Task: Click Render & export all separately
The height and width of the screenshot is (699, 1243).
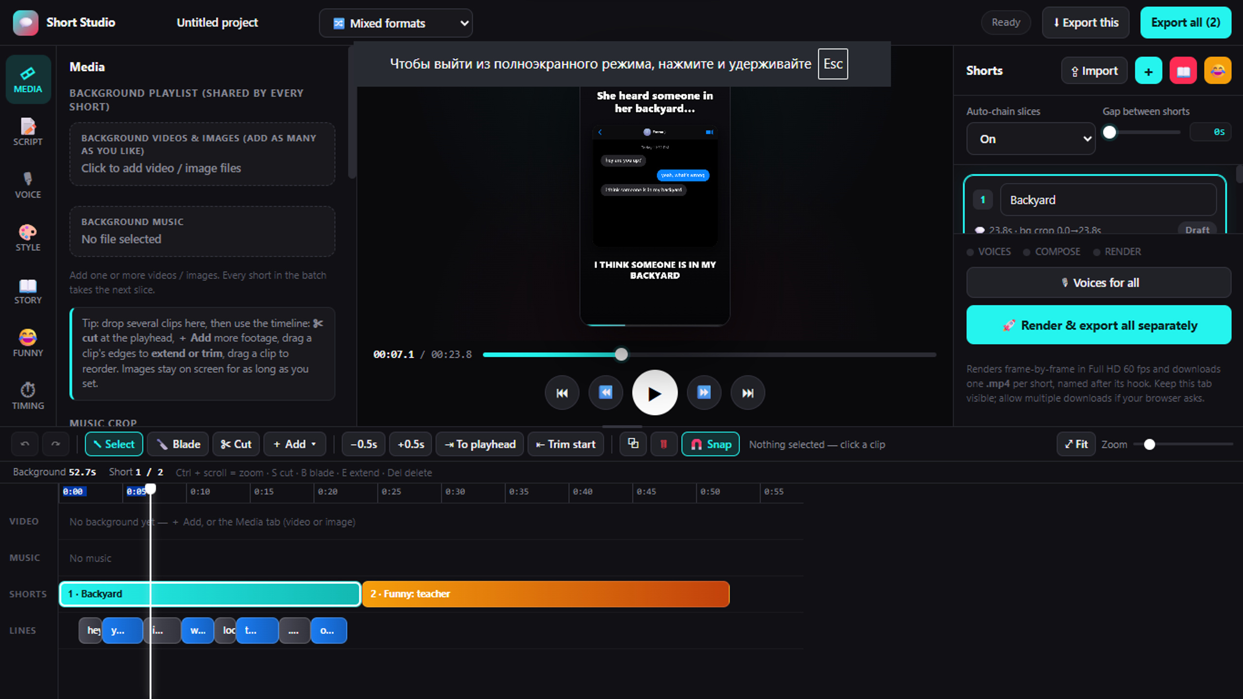Action: click(1099, 325)
